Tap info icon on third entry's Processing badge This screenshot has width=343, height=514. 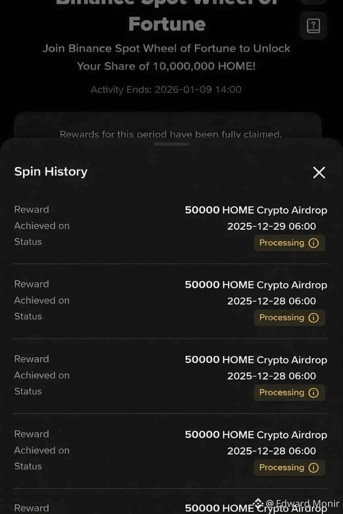(x=314, y=393)
